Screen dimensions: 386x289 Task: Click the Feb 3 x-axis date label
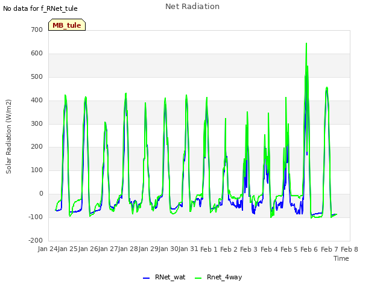coord(249,249)
